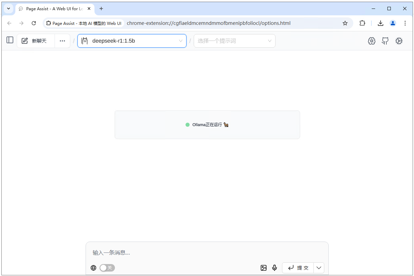Click the 输入一条消息 message input field
Viewport: 414px width, 276px height.
click(207, 252)
